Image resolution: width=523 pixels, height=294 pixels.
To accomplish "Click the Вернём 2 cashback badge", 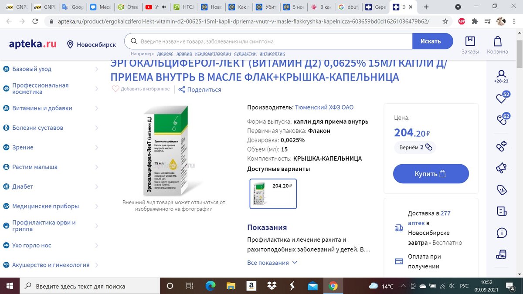I will point(415,147).
